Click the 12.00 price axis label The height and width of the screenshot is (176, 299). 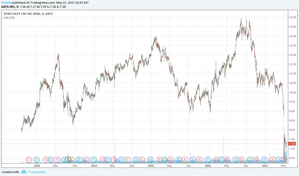[x=293, y=55]
